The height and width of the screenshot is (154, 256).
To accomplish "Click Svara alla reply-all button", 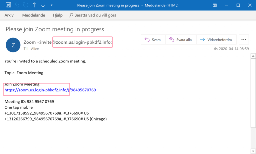I will 181,39.
